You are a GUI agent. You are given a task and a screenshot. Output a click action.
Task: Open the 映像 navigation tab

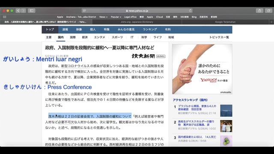coord(79,30)
